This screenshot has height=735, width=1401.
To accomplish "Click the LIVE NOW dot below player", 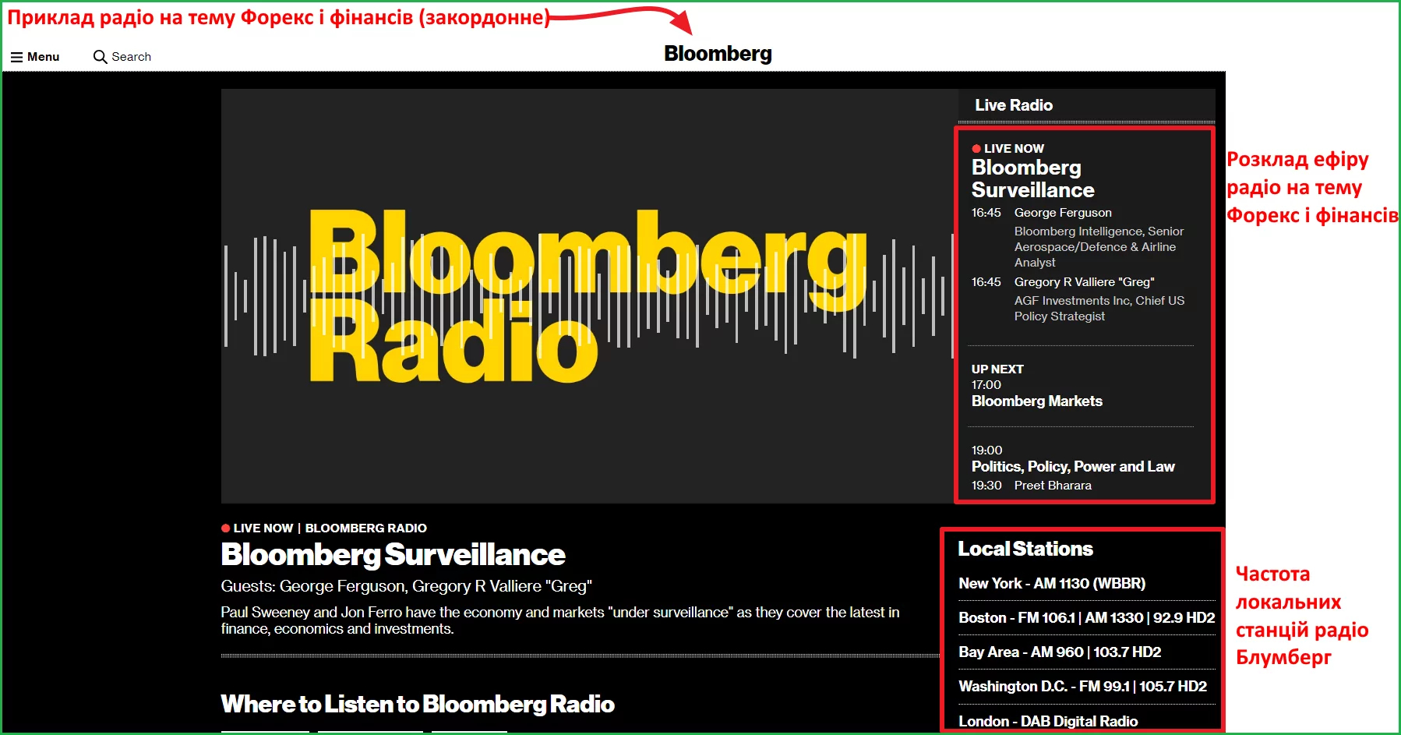I will point(225,528).
